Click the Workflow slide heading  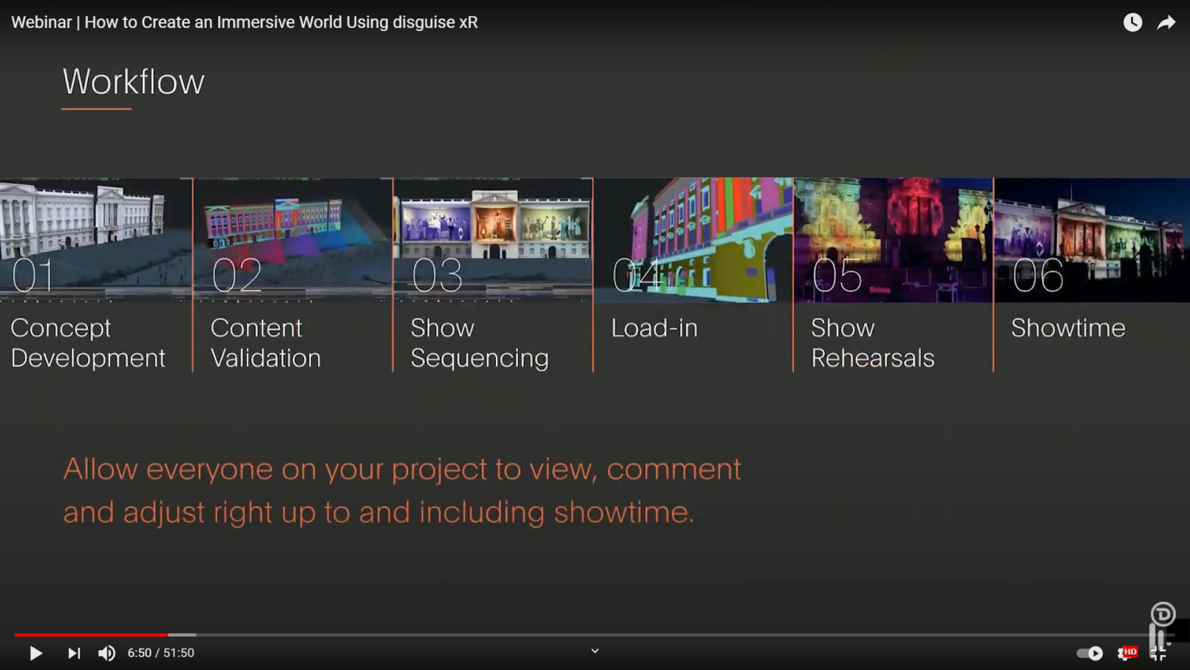[133, 82]
